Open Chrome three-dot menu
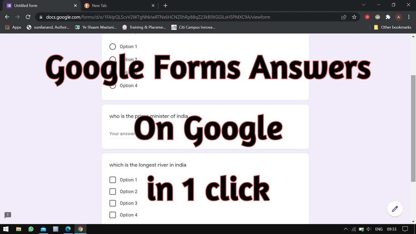Screen dimensions: 416x234 click(409, 17)
